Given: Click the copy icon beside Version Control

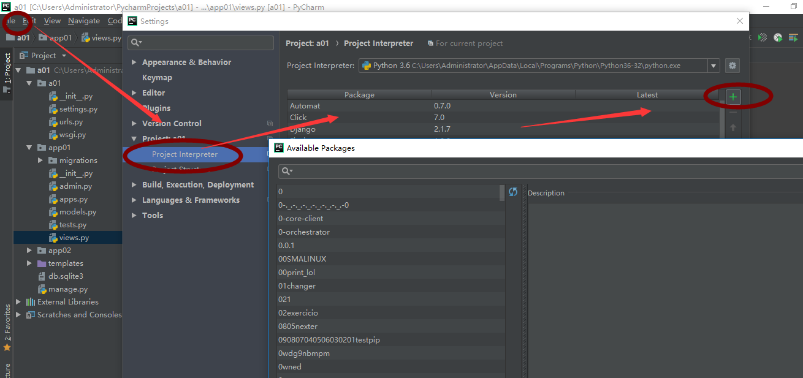Looking at the screenshot, I should pyautogui.click(x=270, y=123).
